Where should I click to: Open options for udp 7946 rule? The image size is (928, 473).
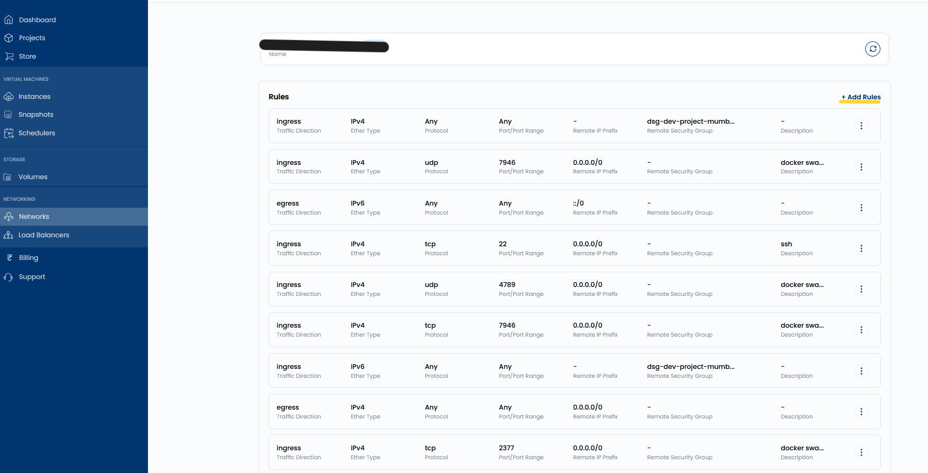(x=861, y=167)
